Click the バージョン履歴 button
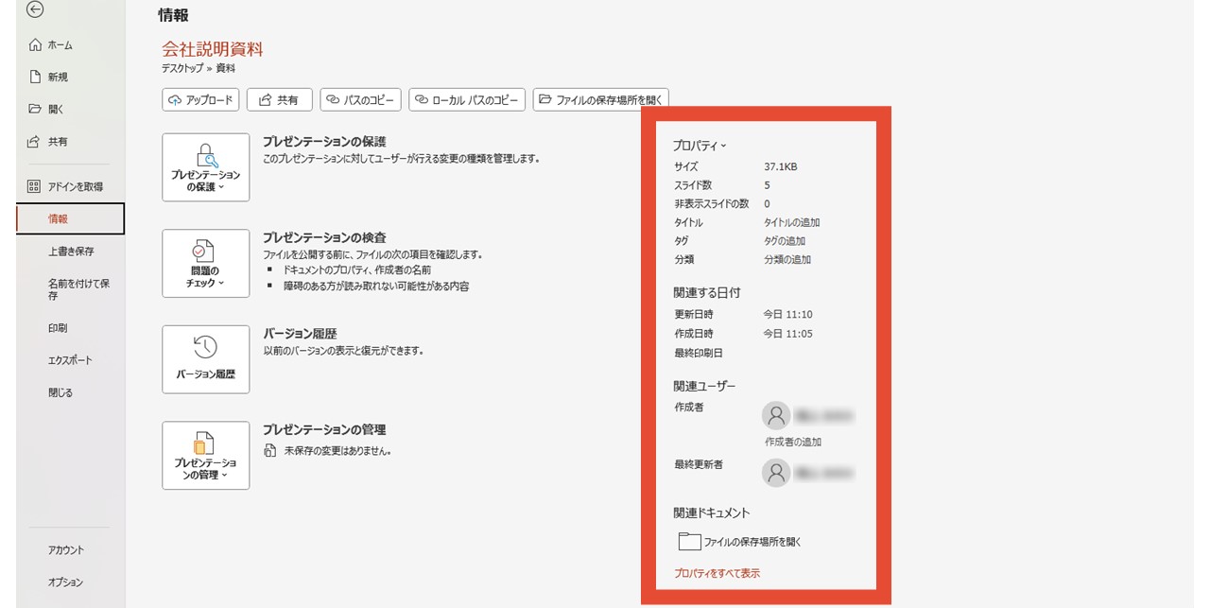 coord(206,359)
